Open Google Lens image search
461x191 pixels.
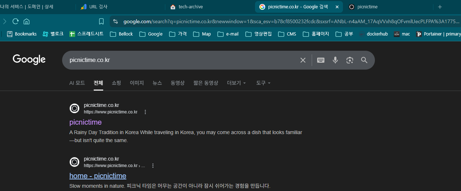[350, 60]
